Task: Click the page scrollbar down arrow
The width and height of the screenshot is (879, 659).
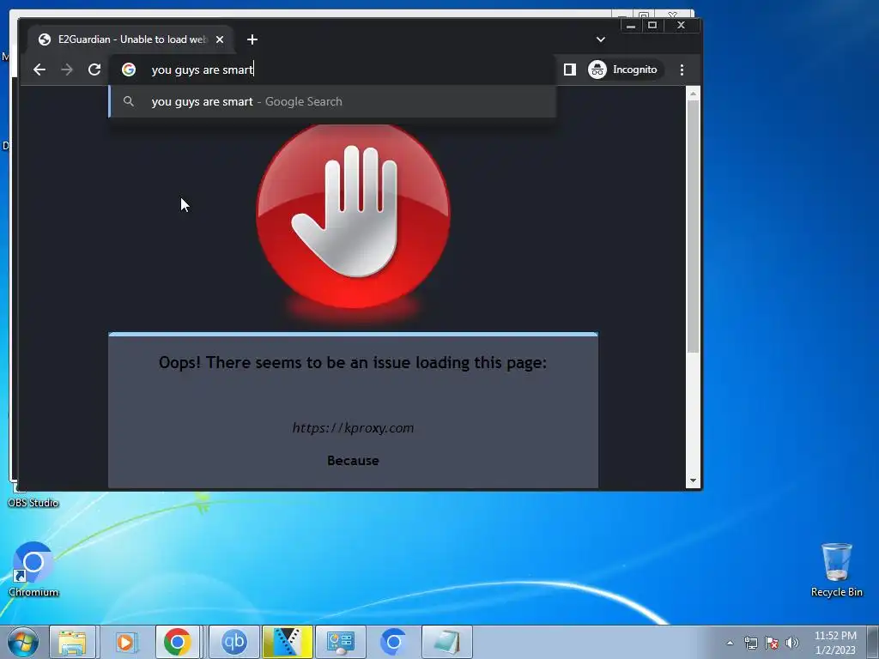Action: pyautogui.click(x=694, y=481)
